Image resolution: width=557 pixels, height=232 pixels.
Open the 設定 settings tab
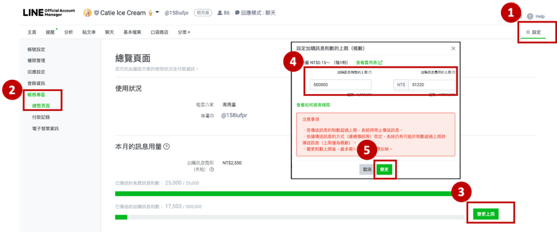pos(533,32)
